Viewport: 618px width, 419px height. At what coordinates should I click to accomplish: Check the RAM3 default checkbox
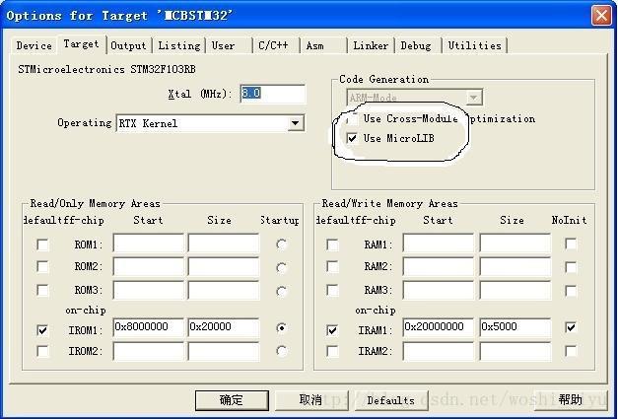(x=332, y=291)
